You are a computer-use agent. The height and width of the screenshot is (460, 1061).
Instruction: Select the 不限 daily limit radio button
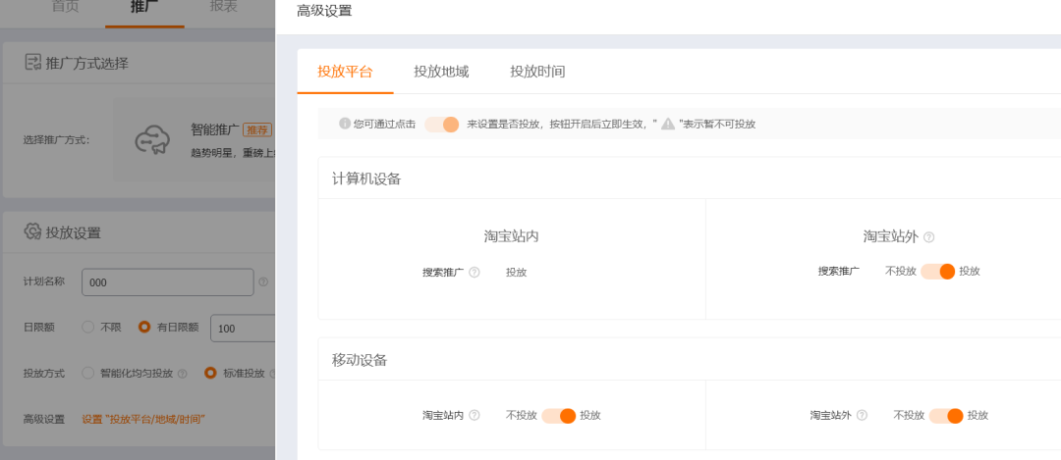pyautogui.click(x=88, y=328)
